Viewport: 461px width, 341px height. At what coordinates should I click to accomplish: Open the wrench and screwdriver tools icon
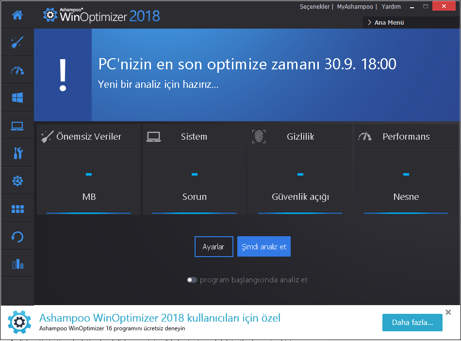point(18,153)
